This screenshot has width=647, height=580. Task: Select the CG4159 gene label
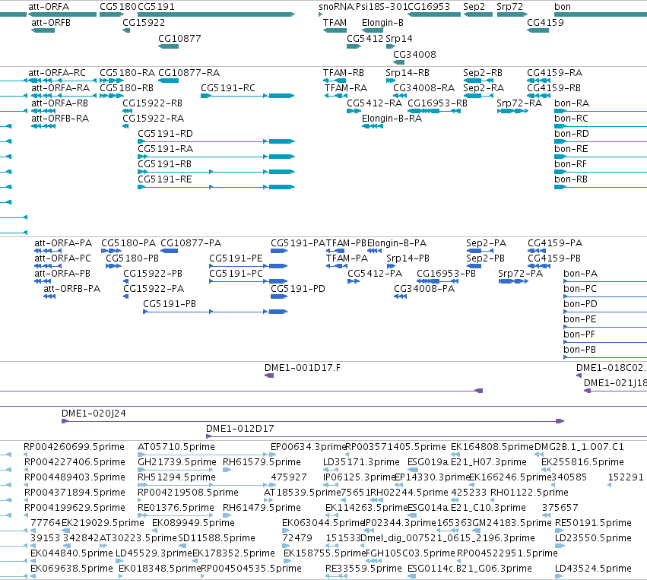coord(545,23)
